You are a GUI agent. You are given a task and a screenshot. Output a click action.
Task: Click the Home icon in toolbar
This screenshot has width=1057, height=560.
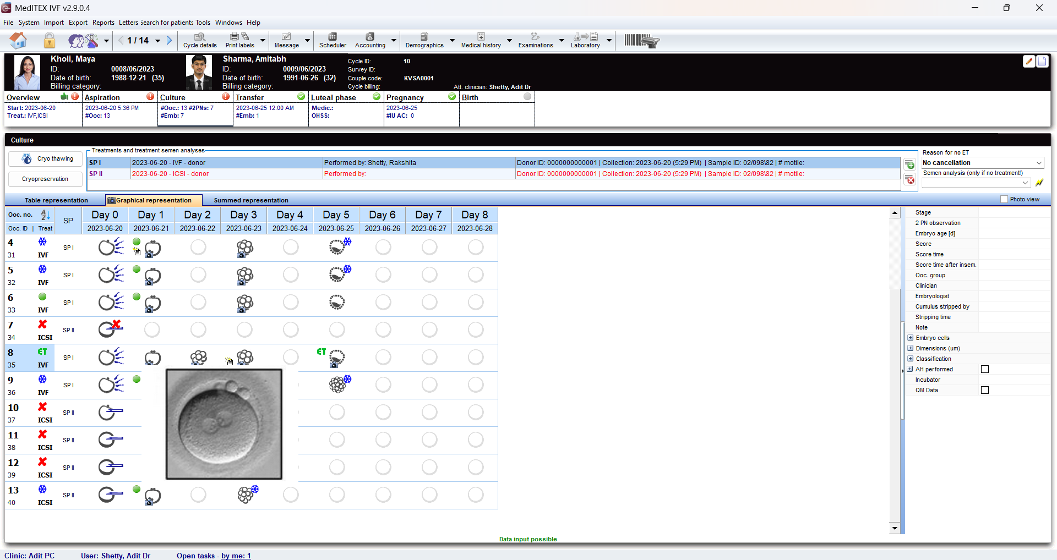coord(18,40)
